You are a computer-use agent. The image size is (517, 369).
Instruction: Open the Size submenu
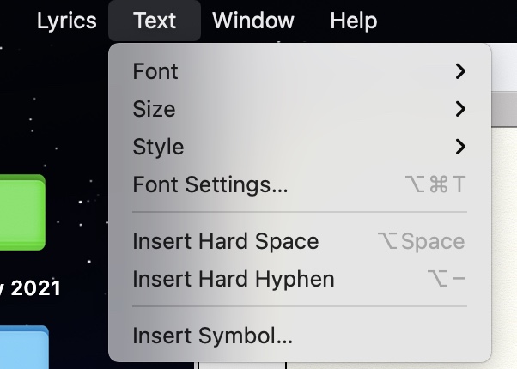coord(155,109)
